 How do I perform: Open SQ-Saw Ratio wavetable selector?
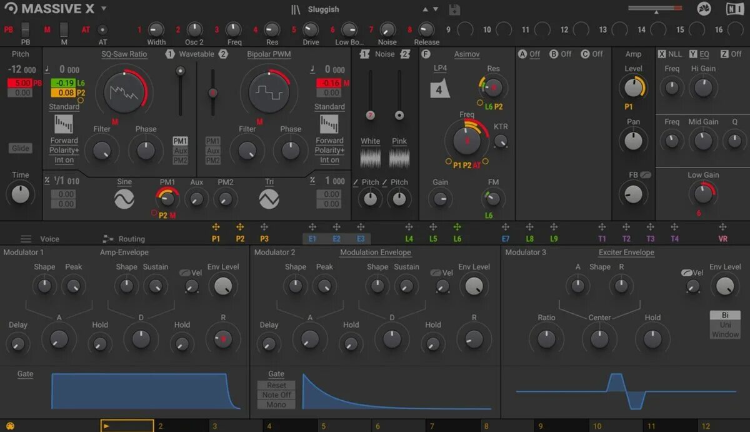coord(124,54)
